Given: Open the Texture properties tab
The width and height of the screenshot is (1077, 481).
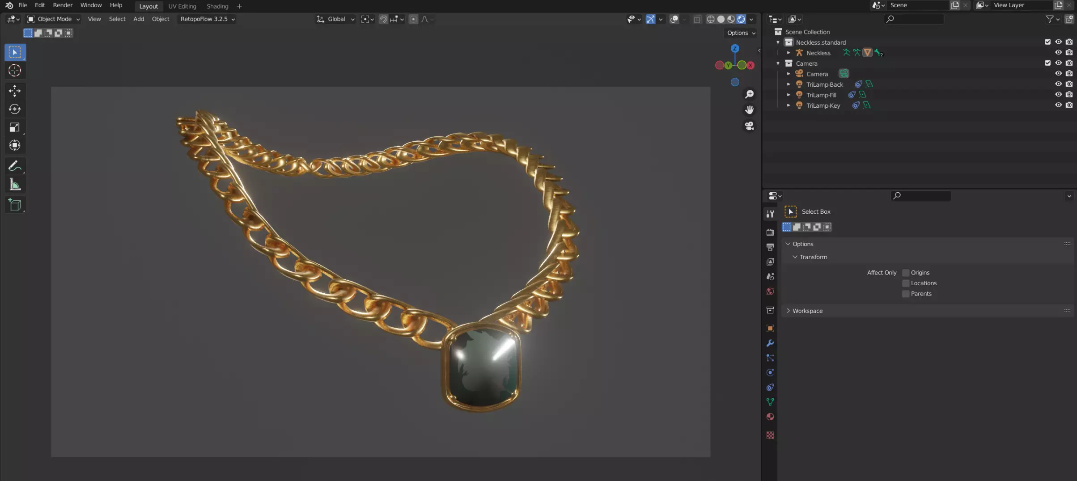Looking at the screenshot, I should point(770,435).
